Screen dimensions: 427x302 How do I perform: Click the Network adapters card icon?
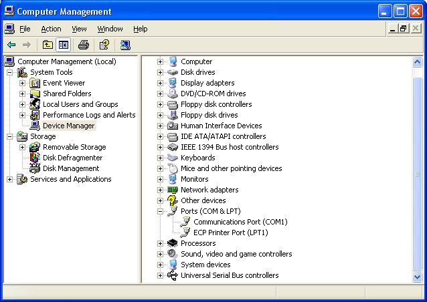173,190
